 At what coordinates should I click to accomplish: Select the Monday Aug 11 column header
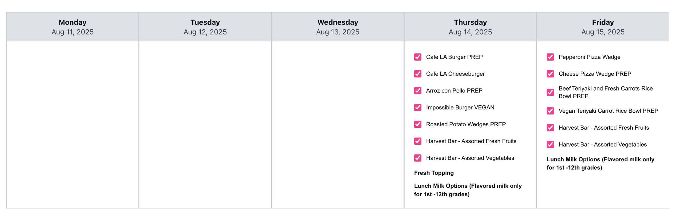(73, 27)
